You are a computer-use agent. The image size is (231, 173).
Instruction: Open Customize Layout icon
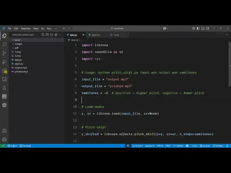pyautogui.click(x=193, y=28)
